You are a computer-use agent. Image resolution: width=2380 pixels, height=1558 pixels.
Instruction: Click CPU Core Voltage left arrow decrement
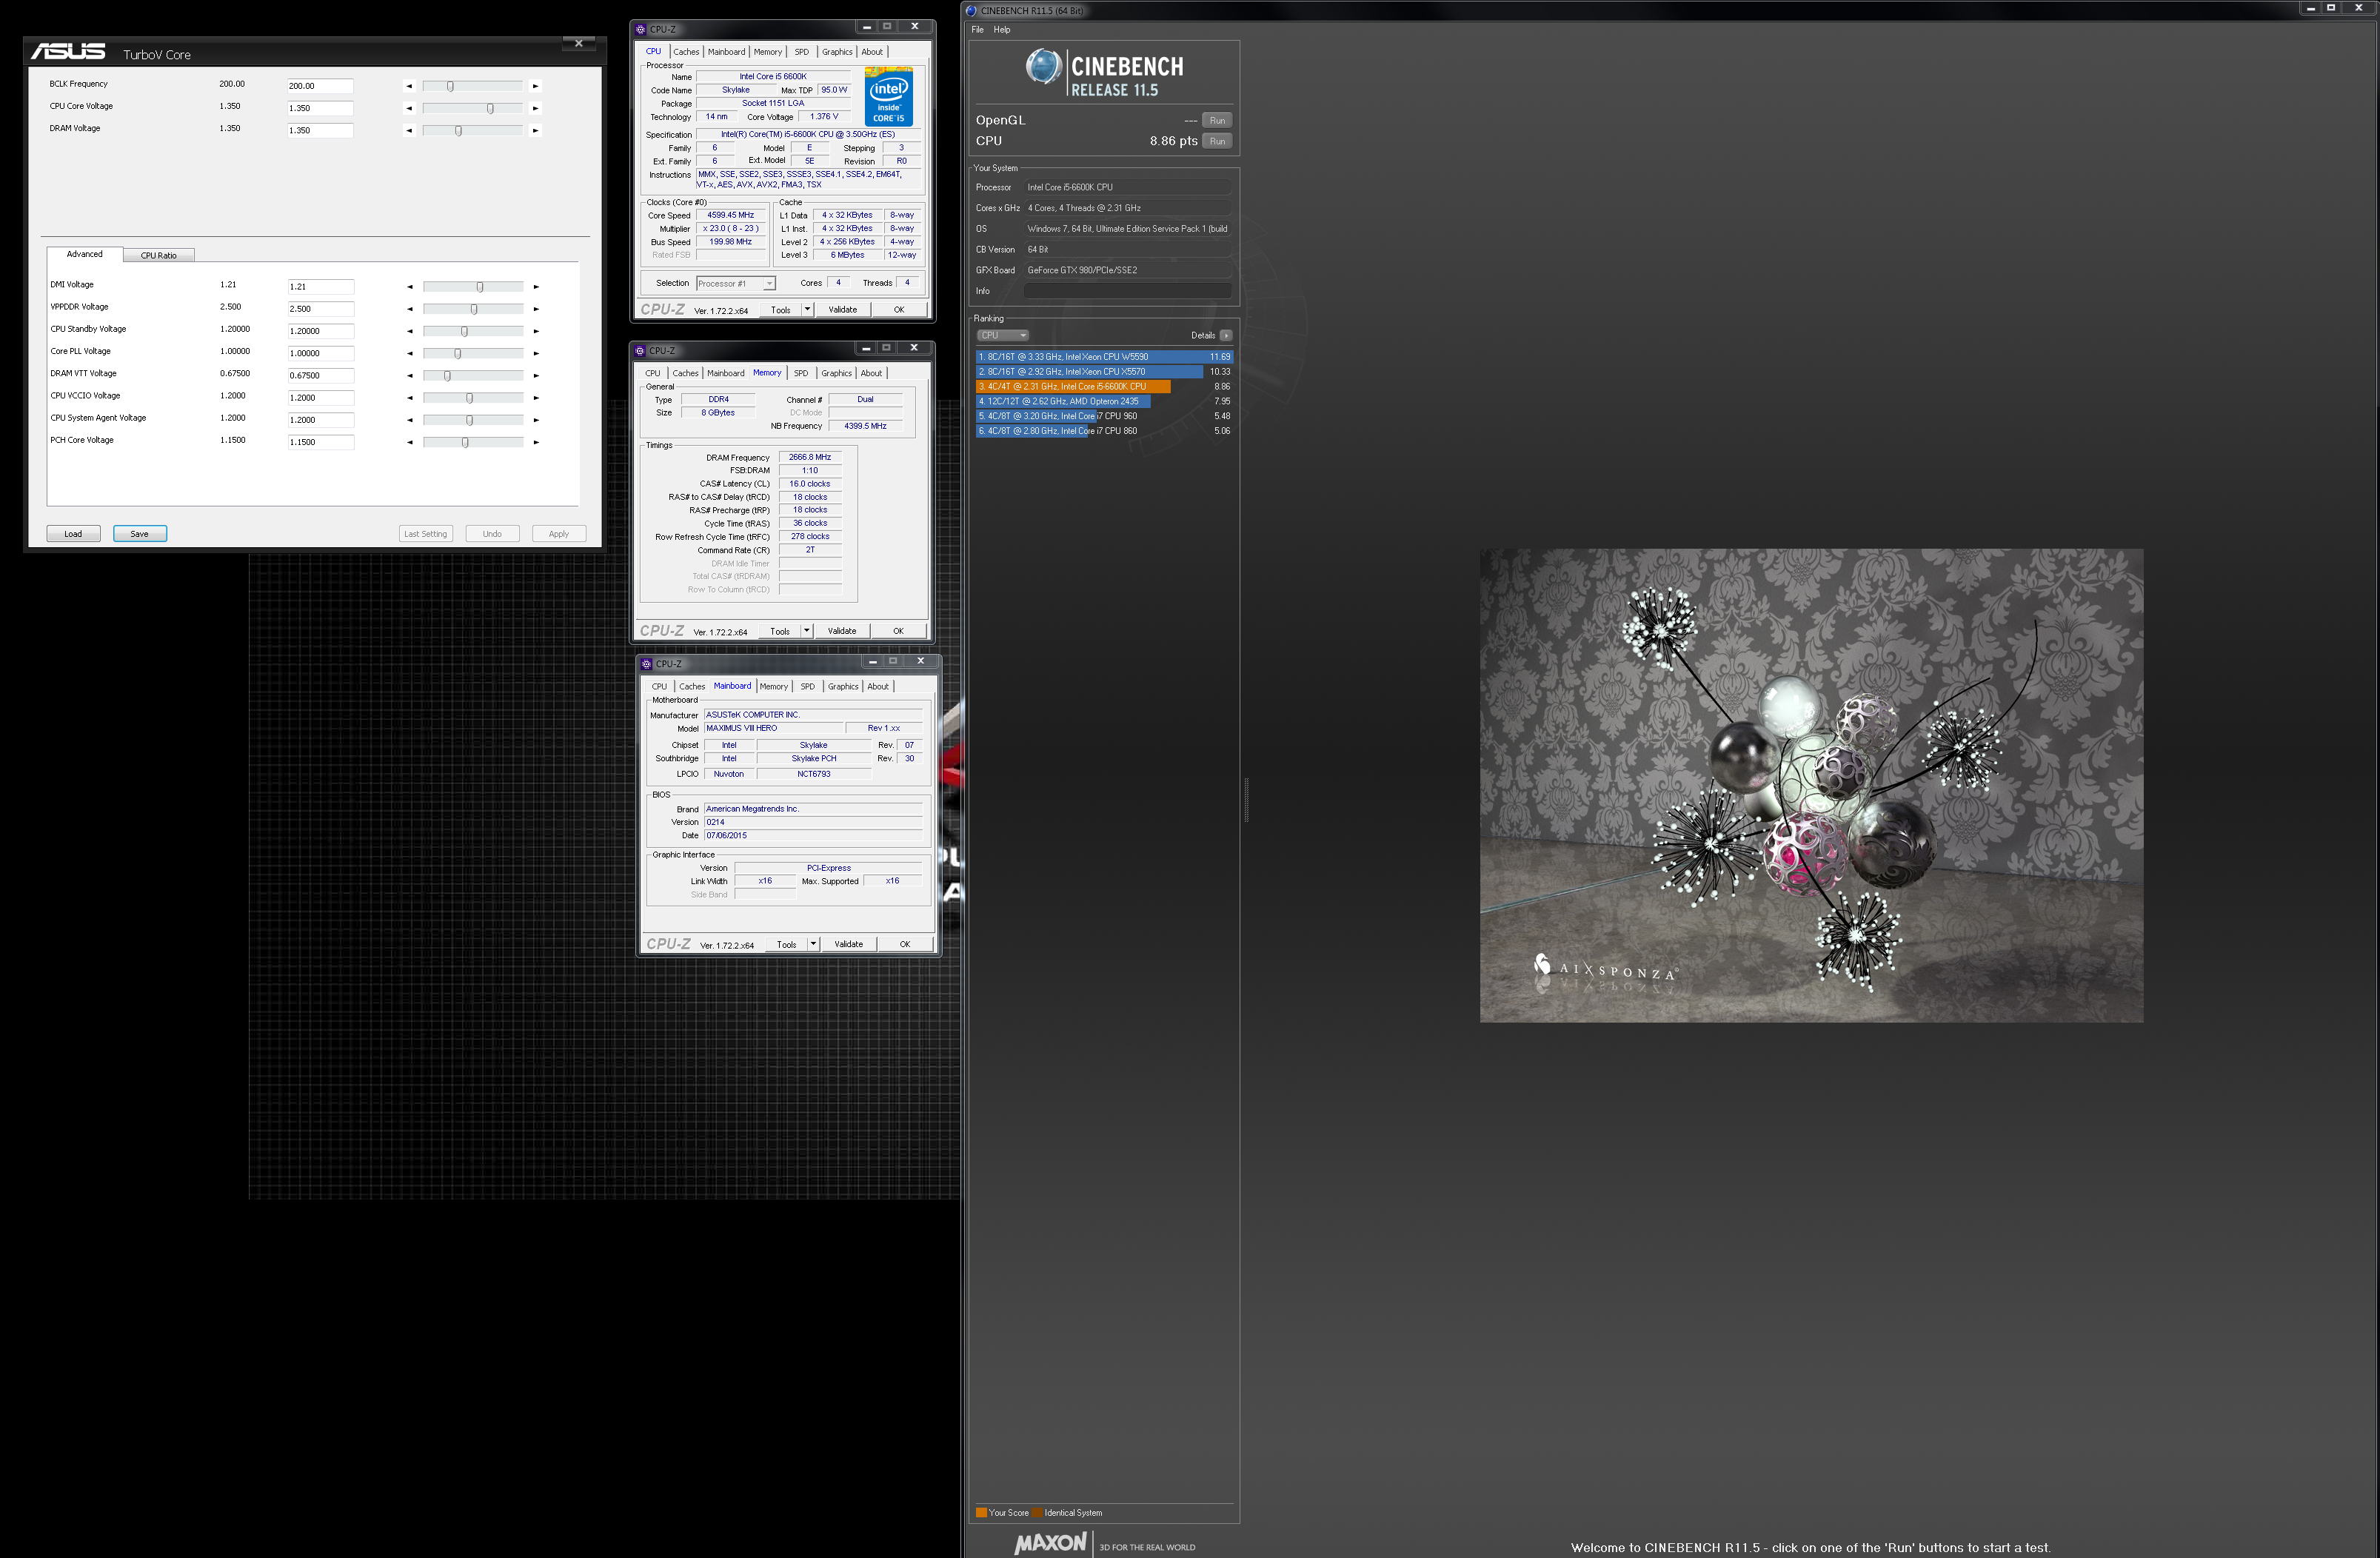click(x=408, y=108)
